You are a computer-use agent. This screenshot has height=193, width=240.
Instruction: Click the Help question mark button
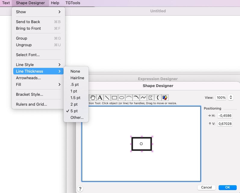80,189
